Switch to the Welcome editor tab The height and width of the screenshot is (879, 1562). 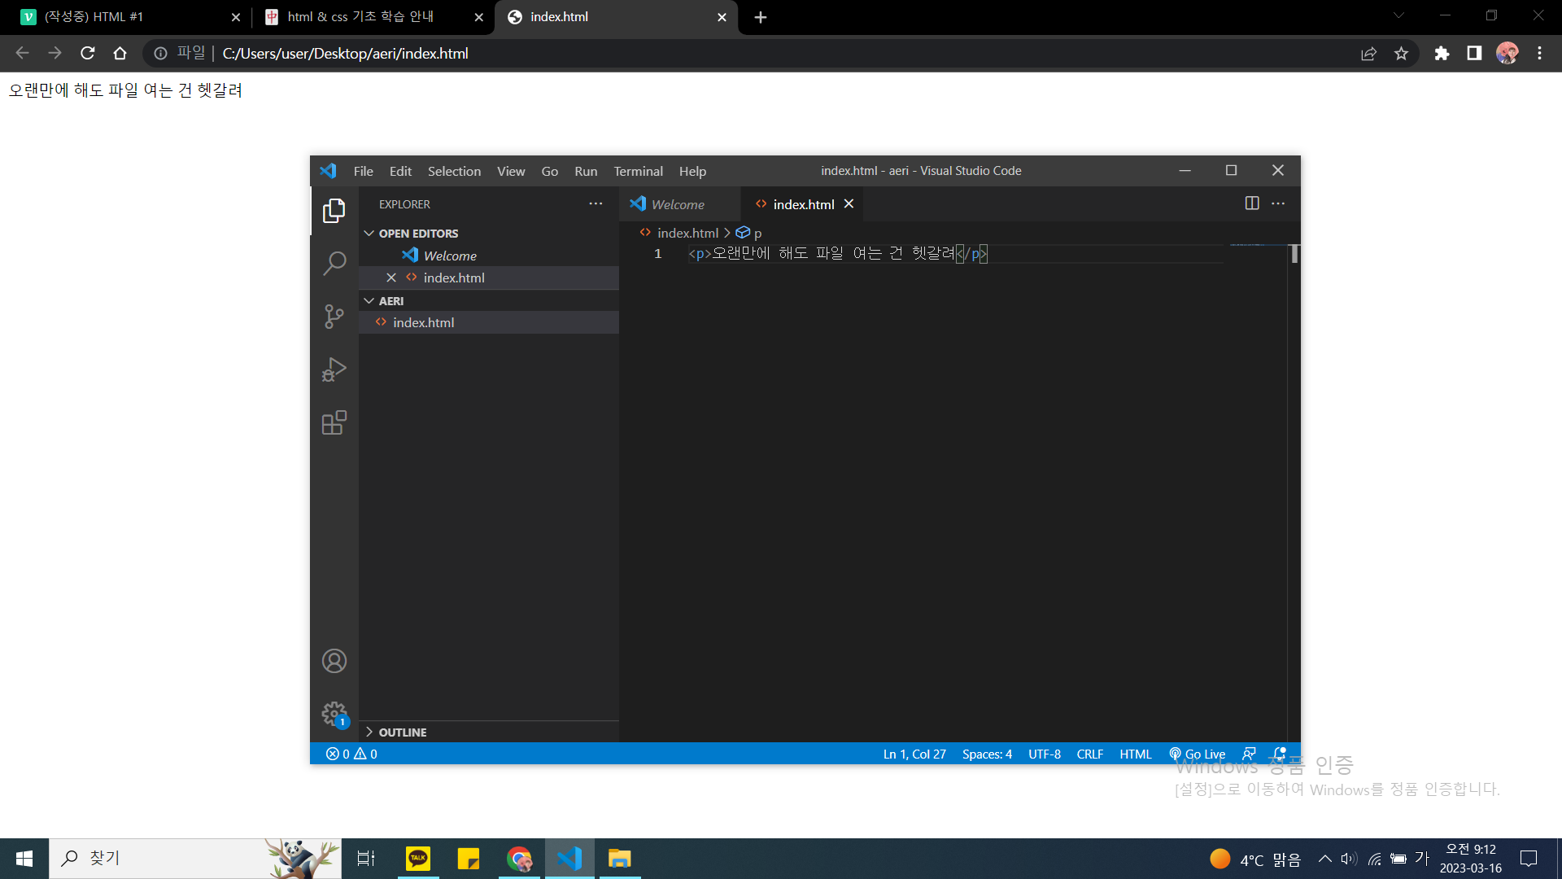677,204
